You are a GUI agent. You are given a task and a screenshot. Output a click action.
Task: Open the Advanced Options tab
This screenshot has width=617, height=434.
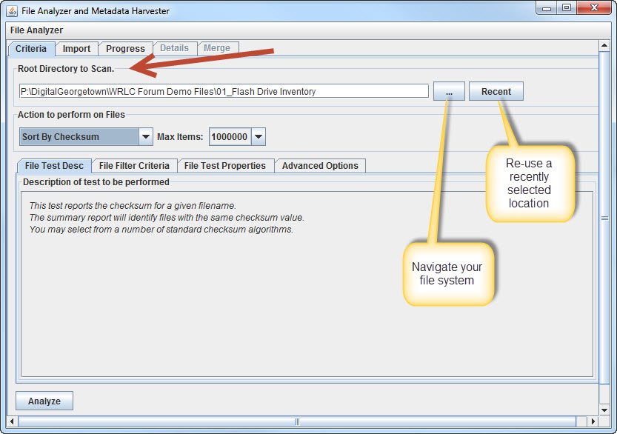(x=320, y=166)
